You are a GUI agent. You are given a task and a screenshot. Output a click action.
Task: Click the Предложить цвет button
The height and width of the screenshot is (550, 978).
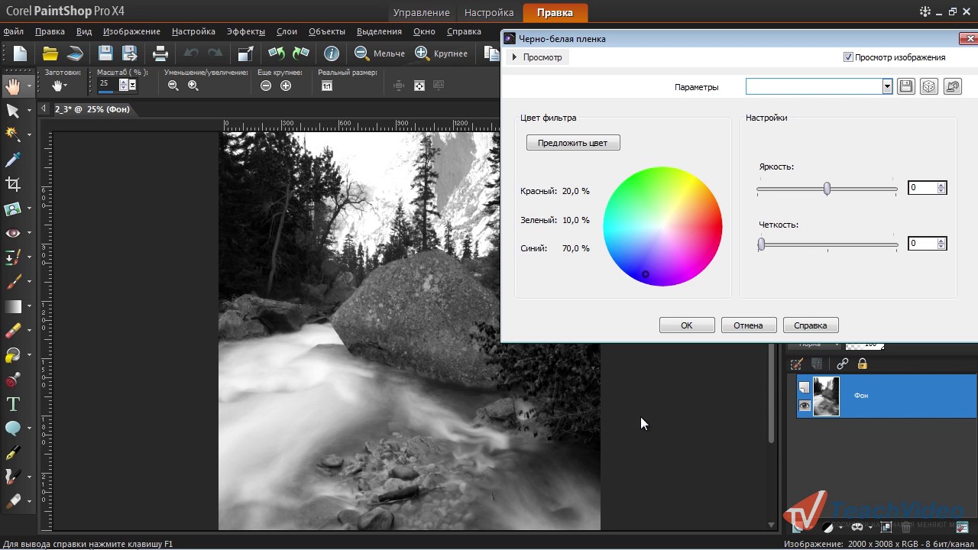click(573, 143)
